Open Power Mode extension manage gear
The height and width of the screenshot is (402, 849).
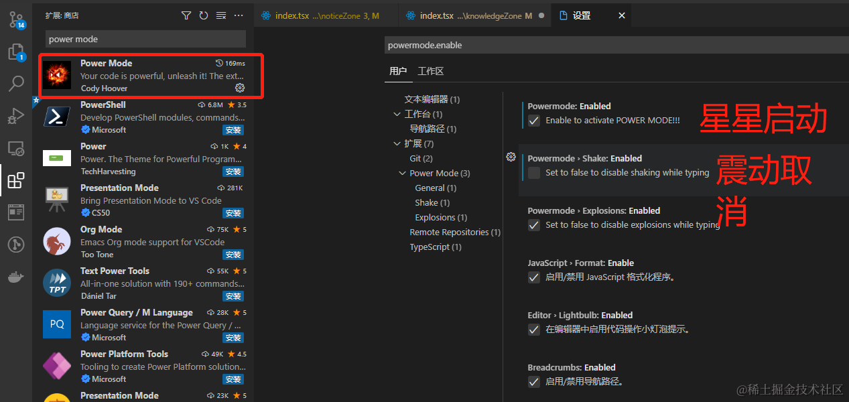tap(240, 88)
